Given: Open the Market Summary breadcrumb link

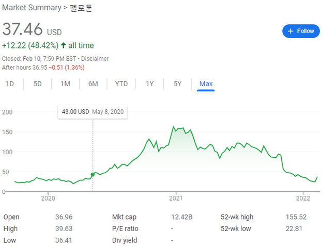Looking at the screenshot, I should (x=32, y=8).
